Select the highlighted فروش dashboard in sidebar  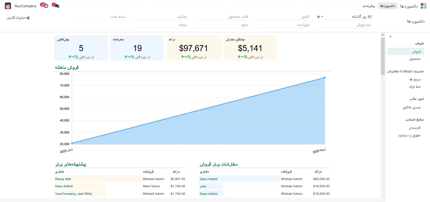click(x=406, y=52)
